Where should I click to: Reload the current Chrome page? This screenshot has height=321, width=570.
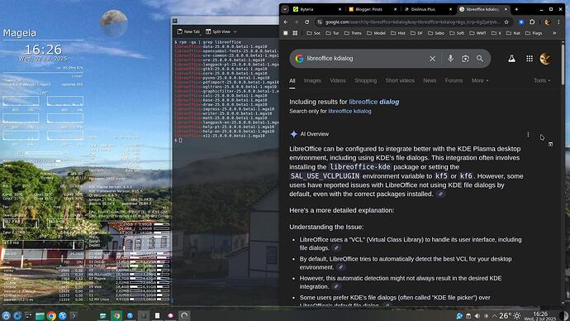click(x=306, y=22)
